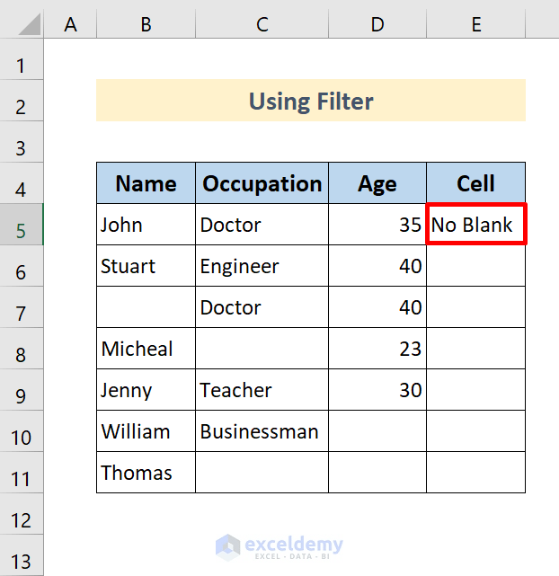The image size is (559, 576).
Task: Select the empty Occupation cell in Thomas's row
Action: click(262, 473)
